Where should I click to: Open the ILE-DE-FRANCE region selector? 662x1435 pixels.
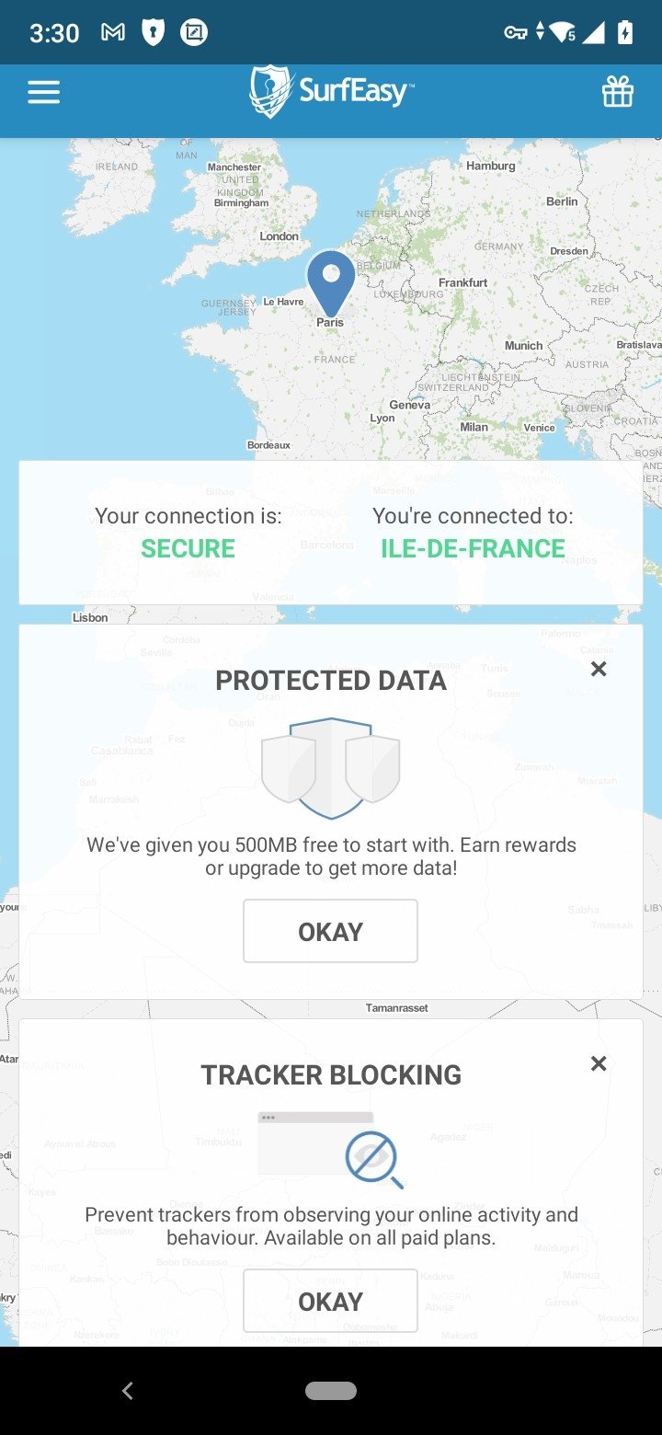[473, 548]
